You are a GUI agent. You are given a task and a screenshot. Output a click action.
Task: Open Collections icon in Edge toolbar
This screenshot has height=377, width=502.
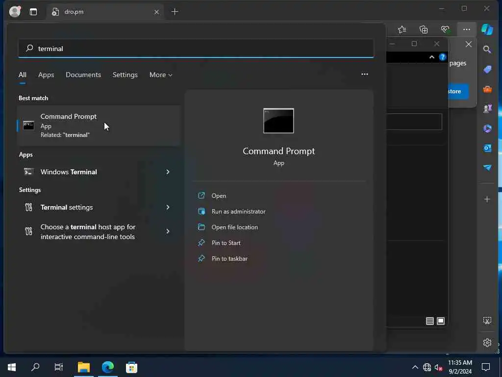424,29
